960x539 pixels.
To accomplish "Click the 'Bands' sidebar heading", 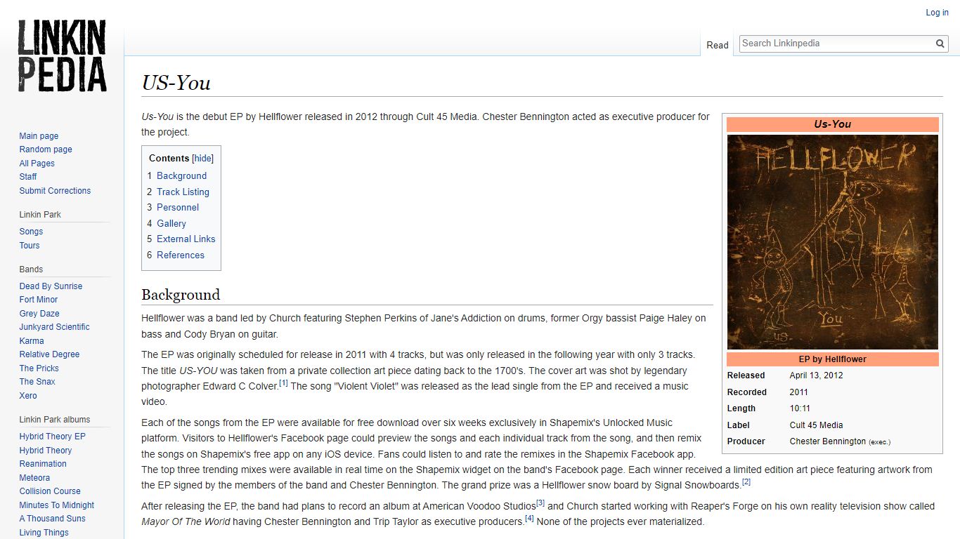I will [x=31, y=269].
